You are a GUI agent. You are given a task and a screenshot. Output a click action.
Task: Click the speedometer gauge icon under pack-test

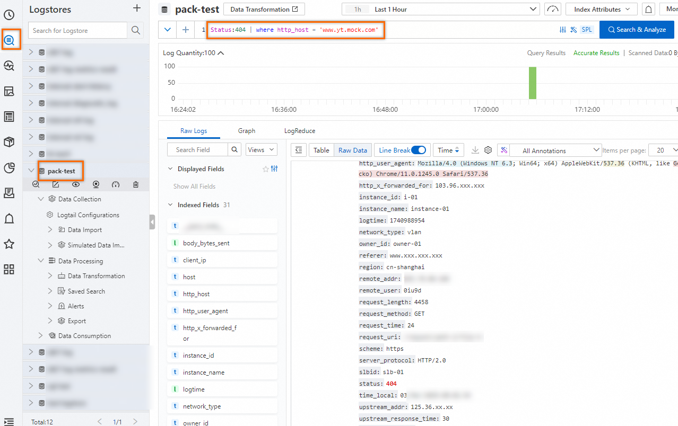tap(116, 184)
